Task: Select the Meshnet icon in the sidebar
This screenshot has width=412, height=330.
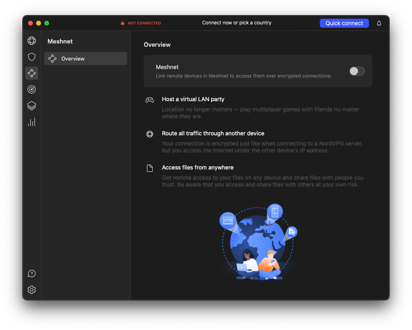Action: point(32,73)
